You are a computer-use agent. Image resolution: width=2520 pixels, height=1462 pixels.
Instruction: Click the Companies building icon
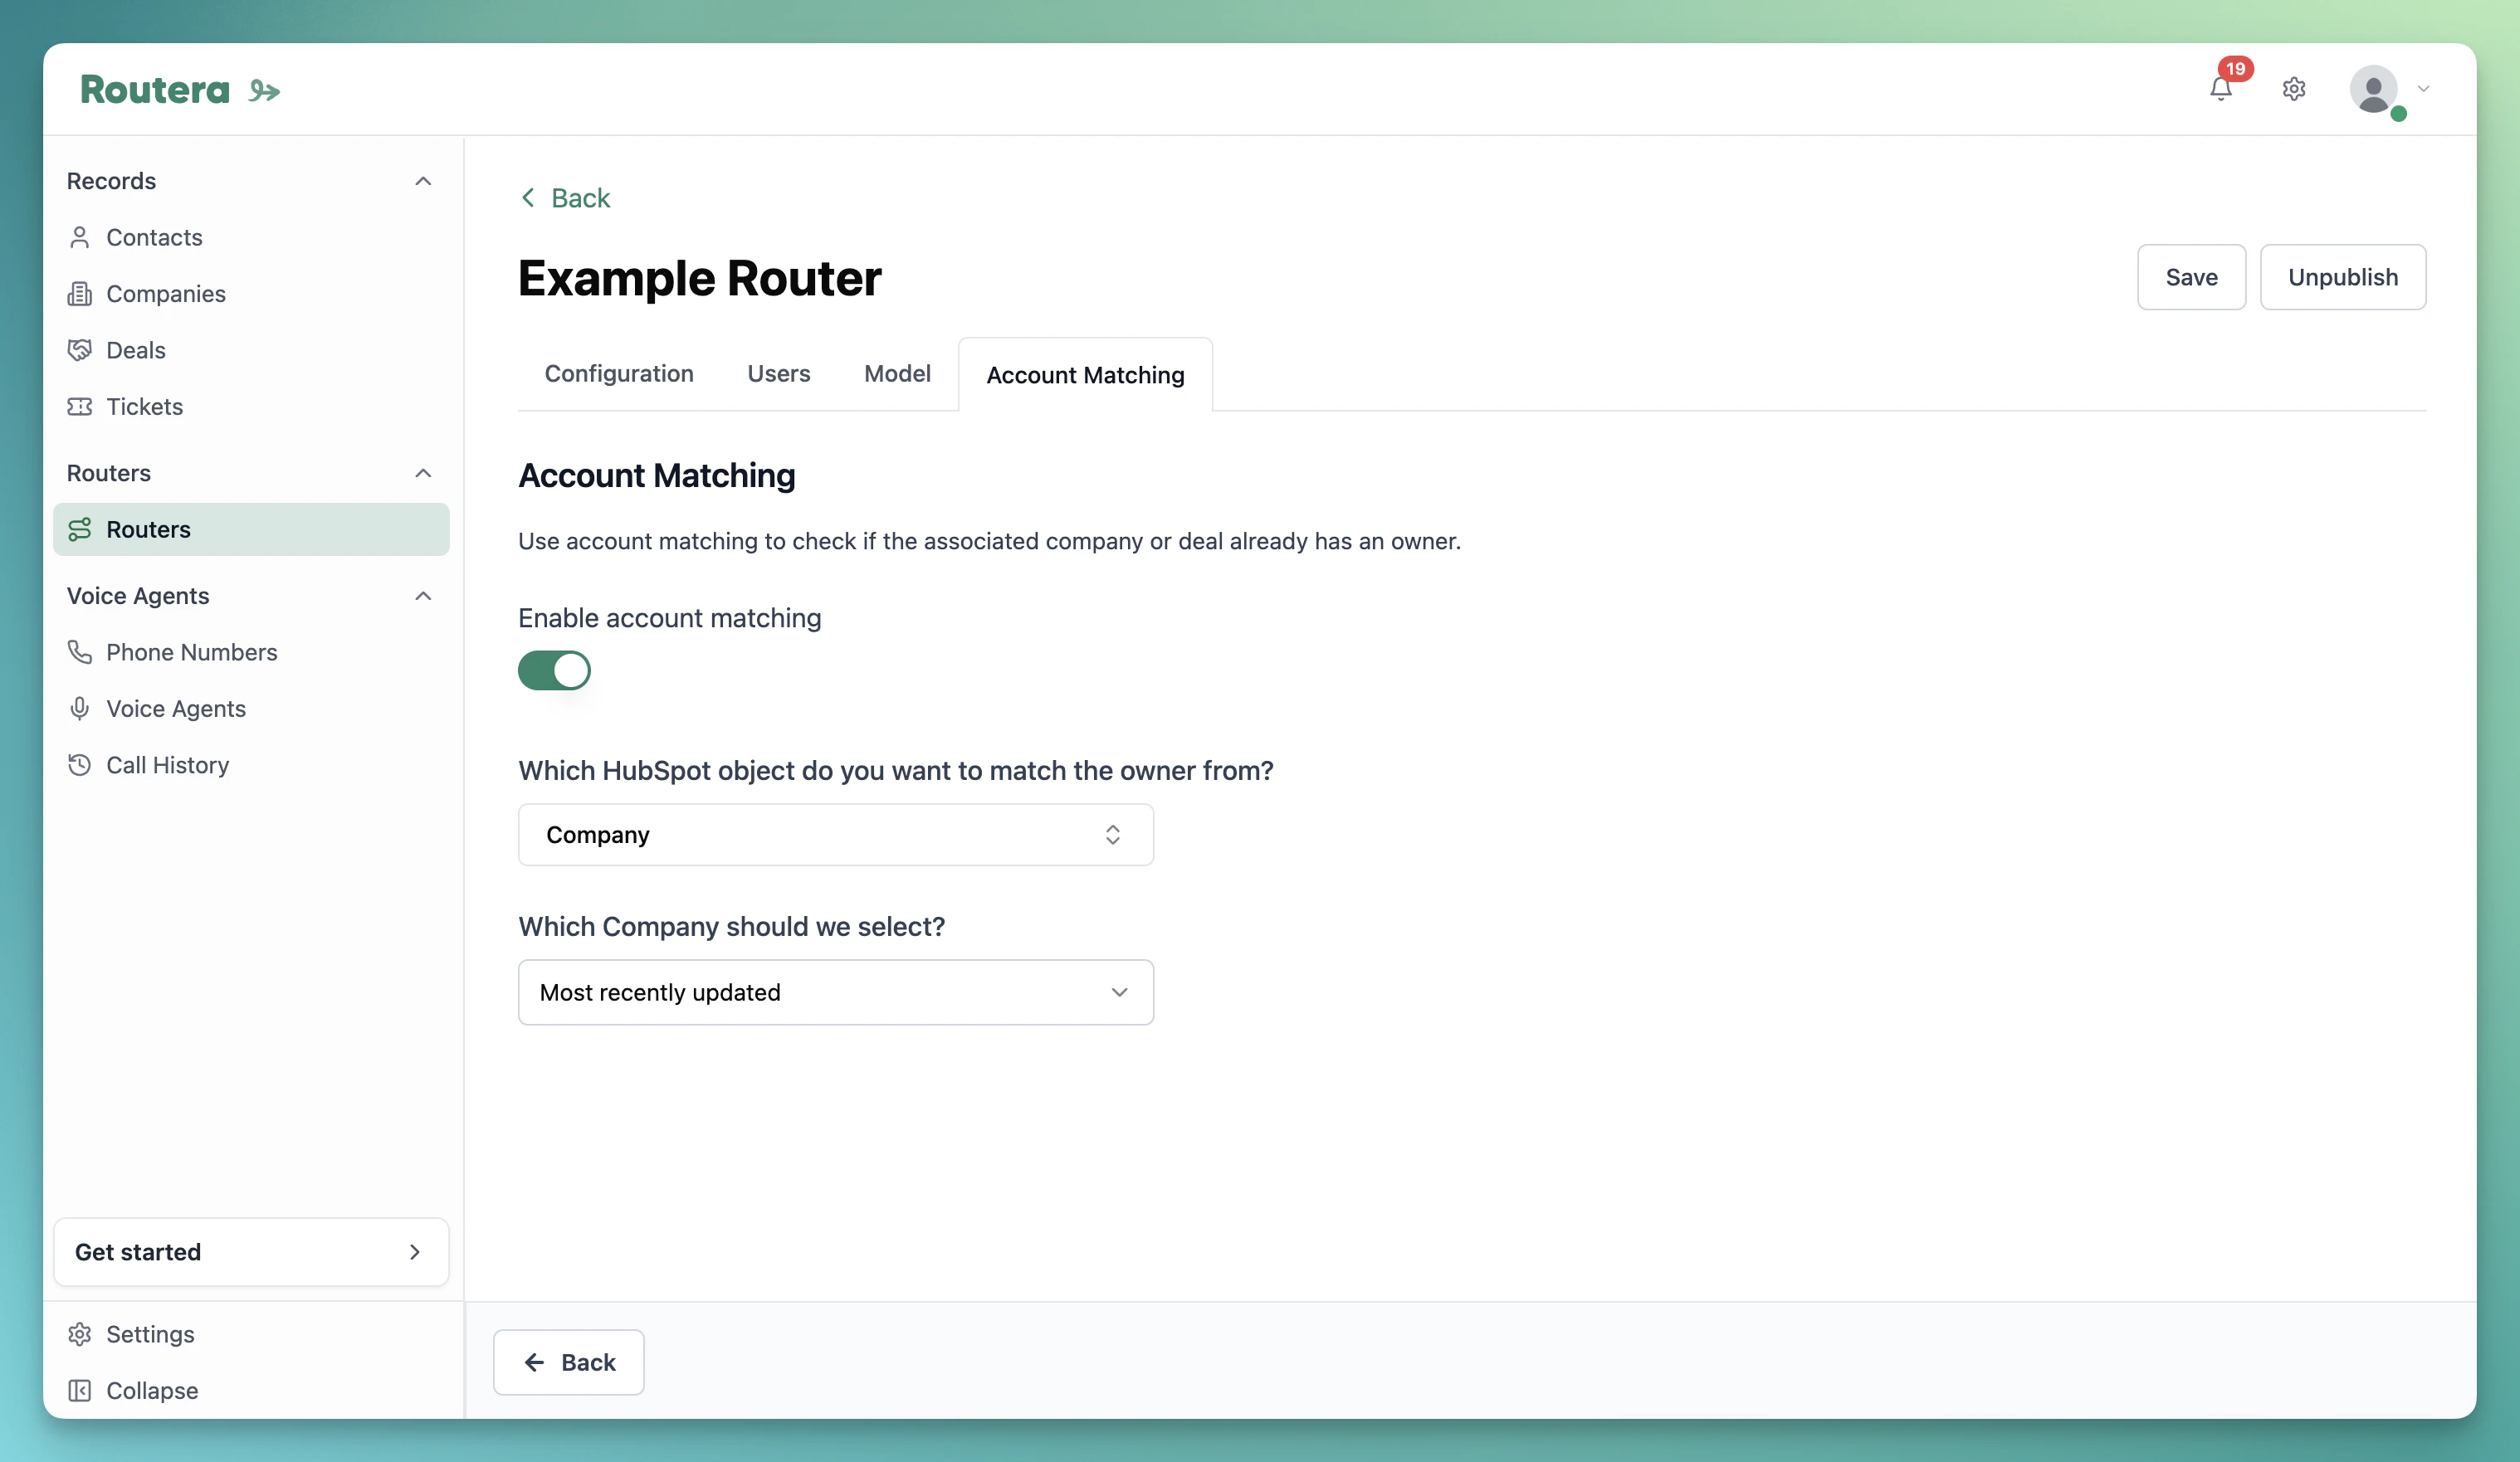pos(80,294)
